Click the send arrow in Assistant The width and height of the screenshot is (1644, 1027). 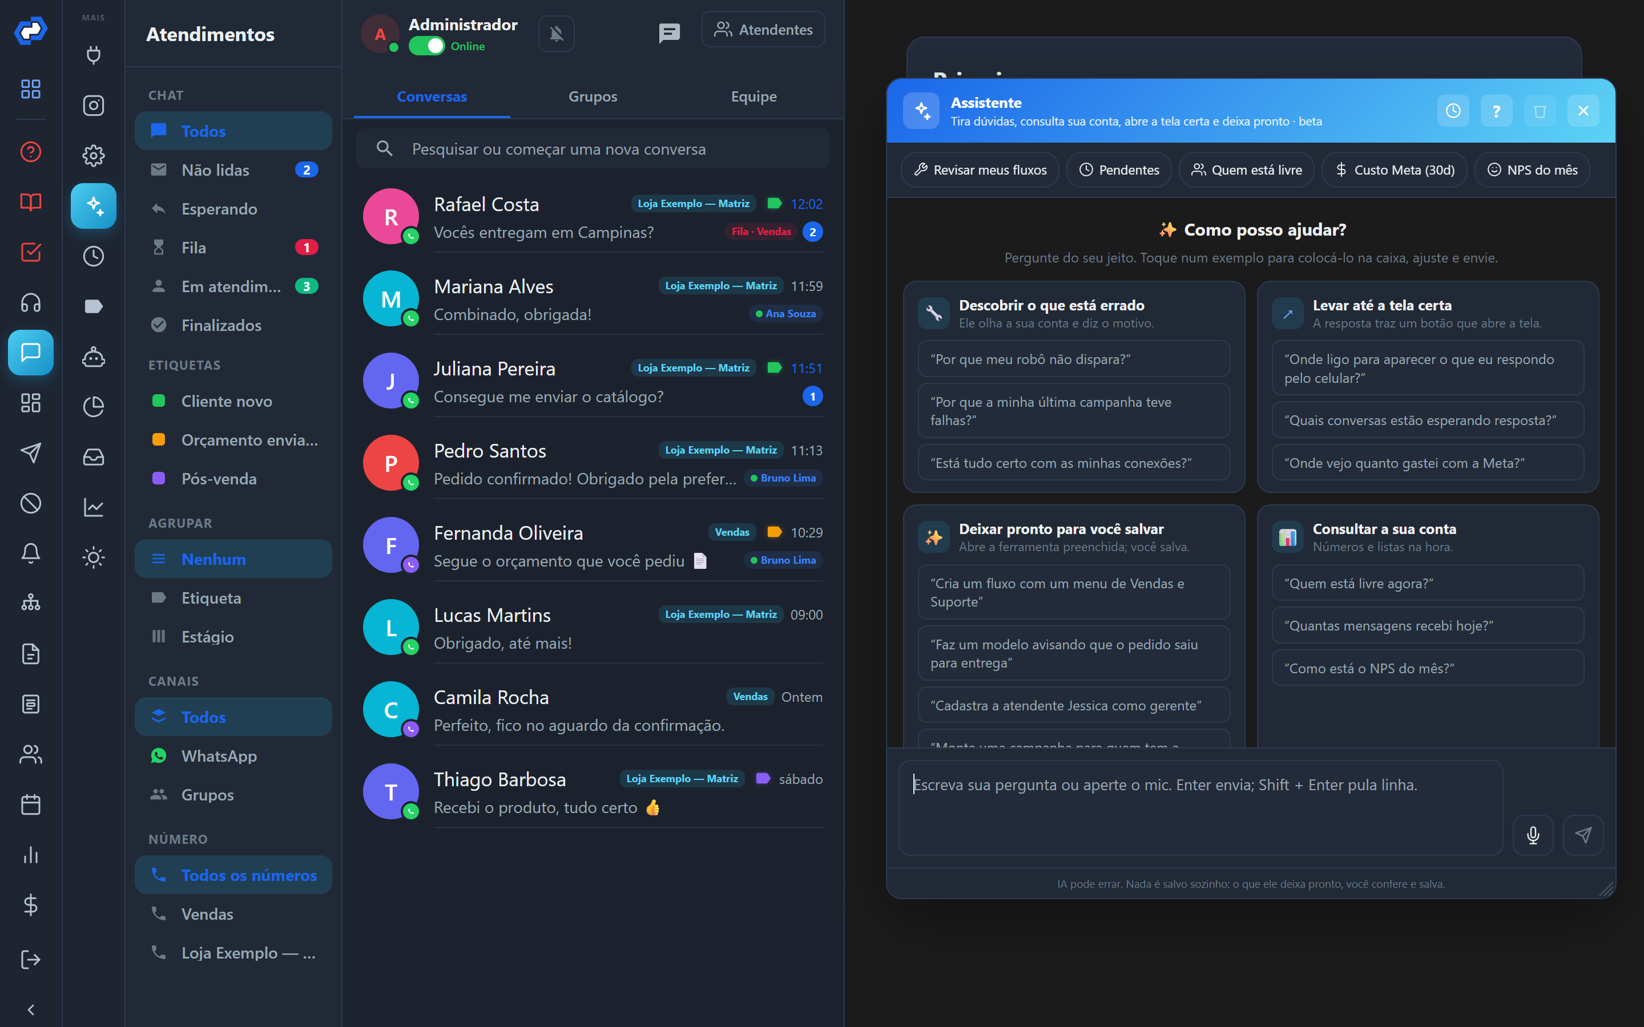pyautogui.click(x=1583, y=835)
